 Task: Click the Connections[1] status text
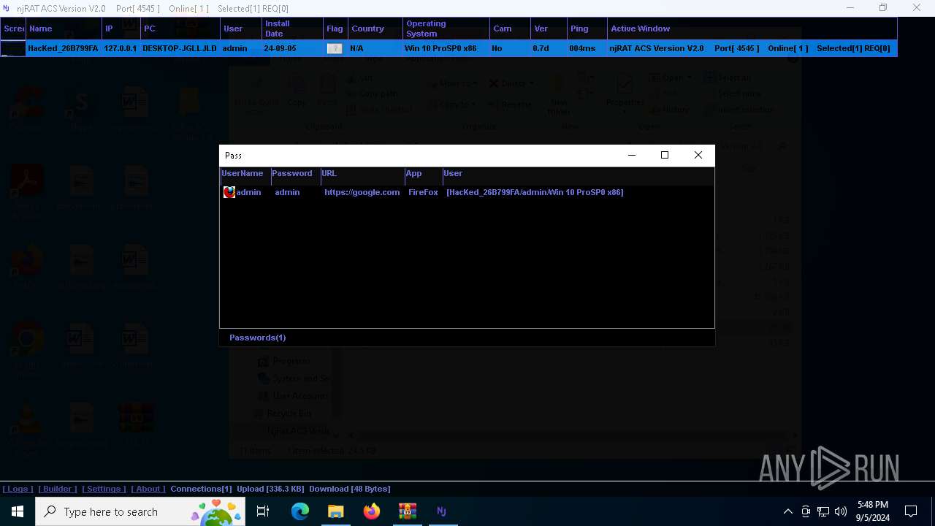coord(201,489)
